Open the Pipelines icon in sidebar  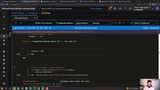pos(4,64)
